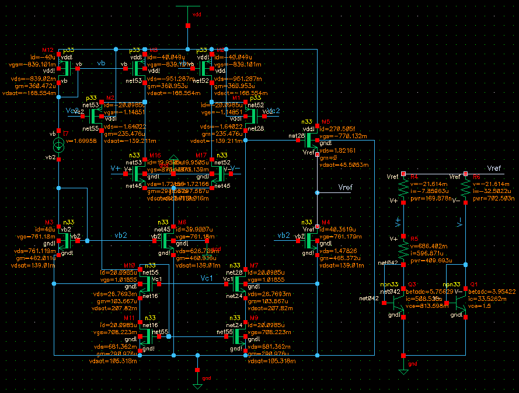Click the gm=465.372u annotation of M4
The width and height of the screenshot is (519, 393).
340,258
